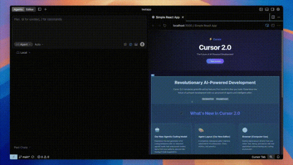
Task: Go back in the embedded browser
Action: coord(153,26)
